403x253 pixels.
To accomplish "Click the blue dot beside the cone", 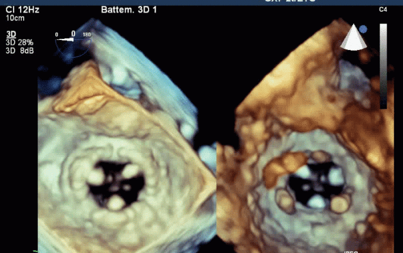I will click(363, 29).
